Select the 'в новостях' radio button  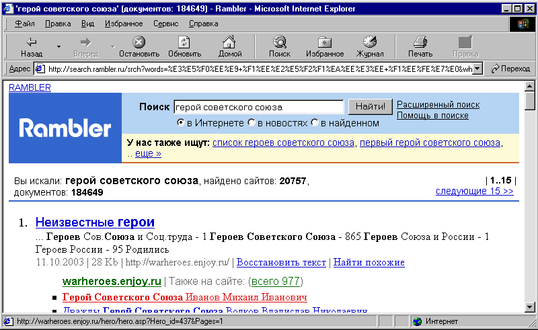click(x=251, y=122)
